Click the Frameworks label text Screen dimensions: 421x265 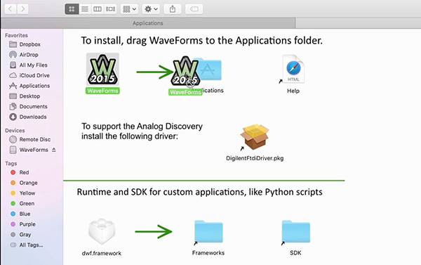tap(208, 253)
